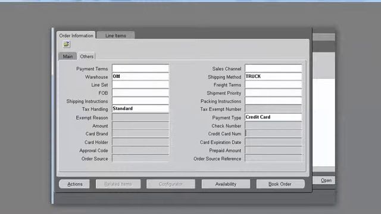Check item Availability
This screenshot has height=214, width=381.
click(226, 184)
